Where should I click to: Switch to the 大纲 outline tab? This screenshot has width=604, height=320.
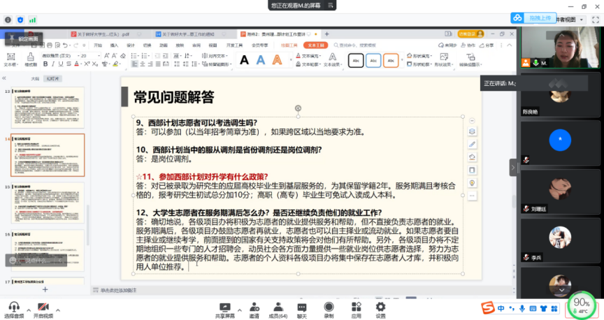35,79
